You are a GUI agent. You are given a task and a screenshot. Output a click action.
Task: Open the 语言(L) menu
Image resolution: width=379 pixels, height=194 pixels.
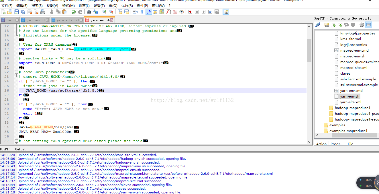84,5
